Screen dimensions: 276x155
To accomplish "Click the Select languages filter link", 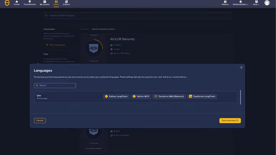I will coord(55,45).
